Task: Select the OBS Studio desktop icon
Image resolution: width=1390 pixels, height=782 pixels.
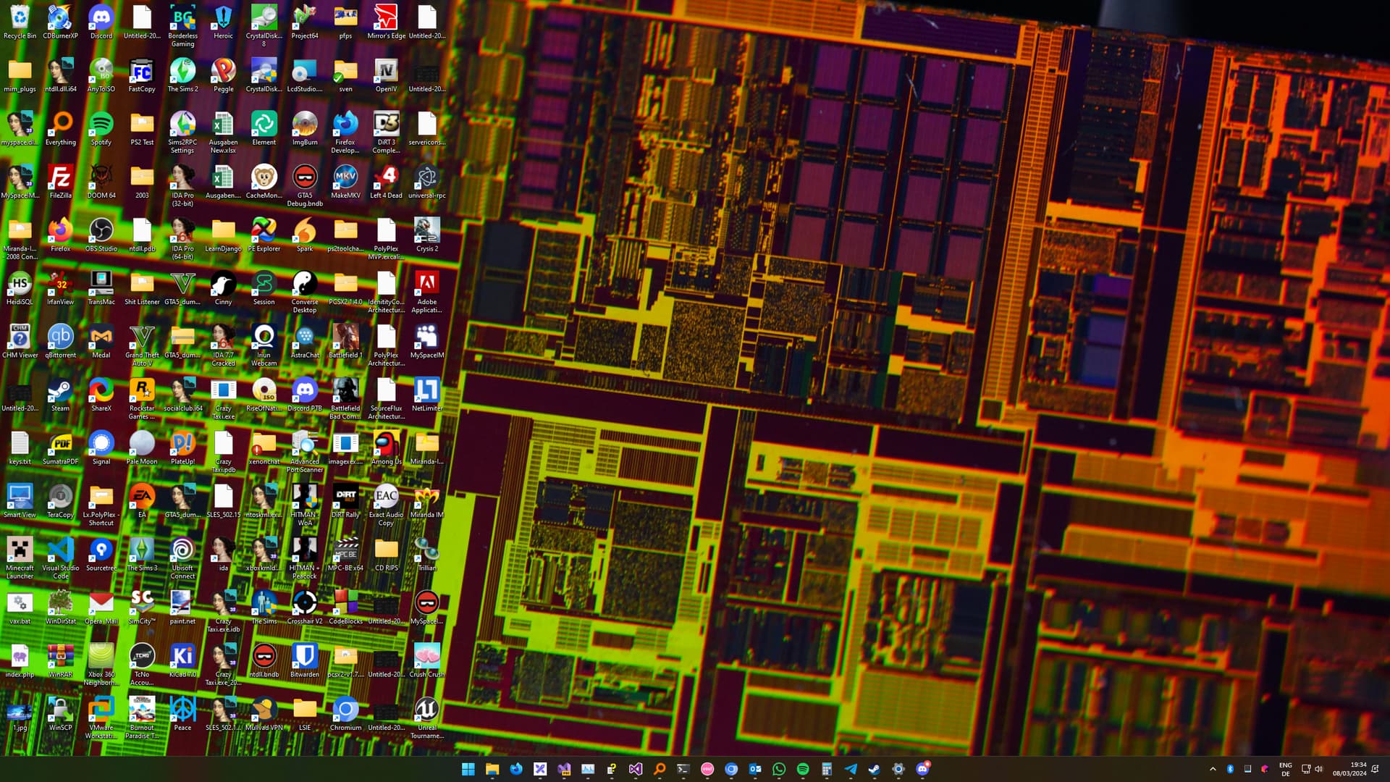Action: pyautogui.click(x=101, y=235)
